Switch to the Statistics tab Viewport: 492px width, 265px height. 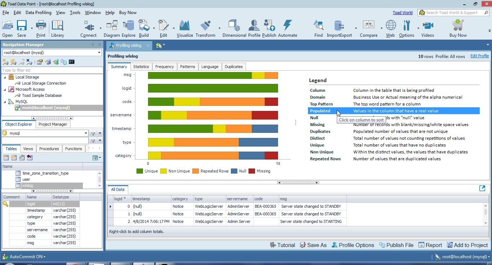141,67
